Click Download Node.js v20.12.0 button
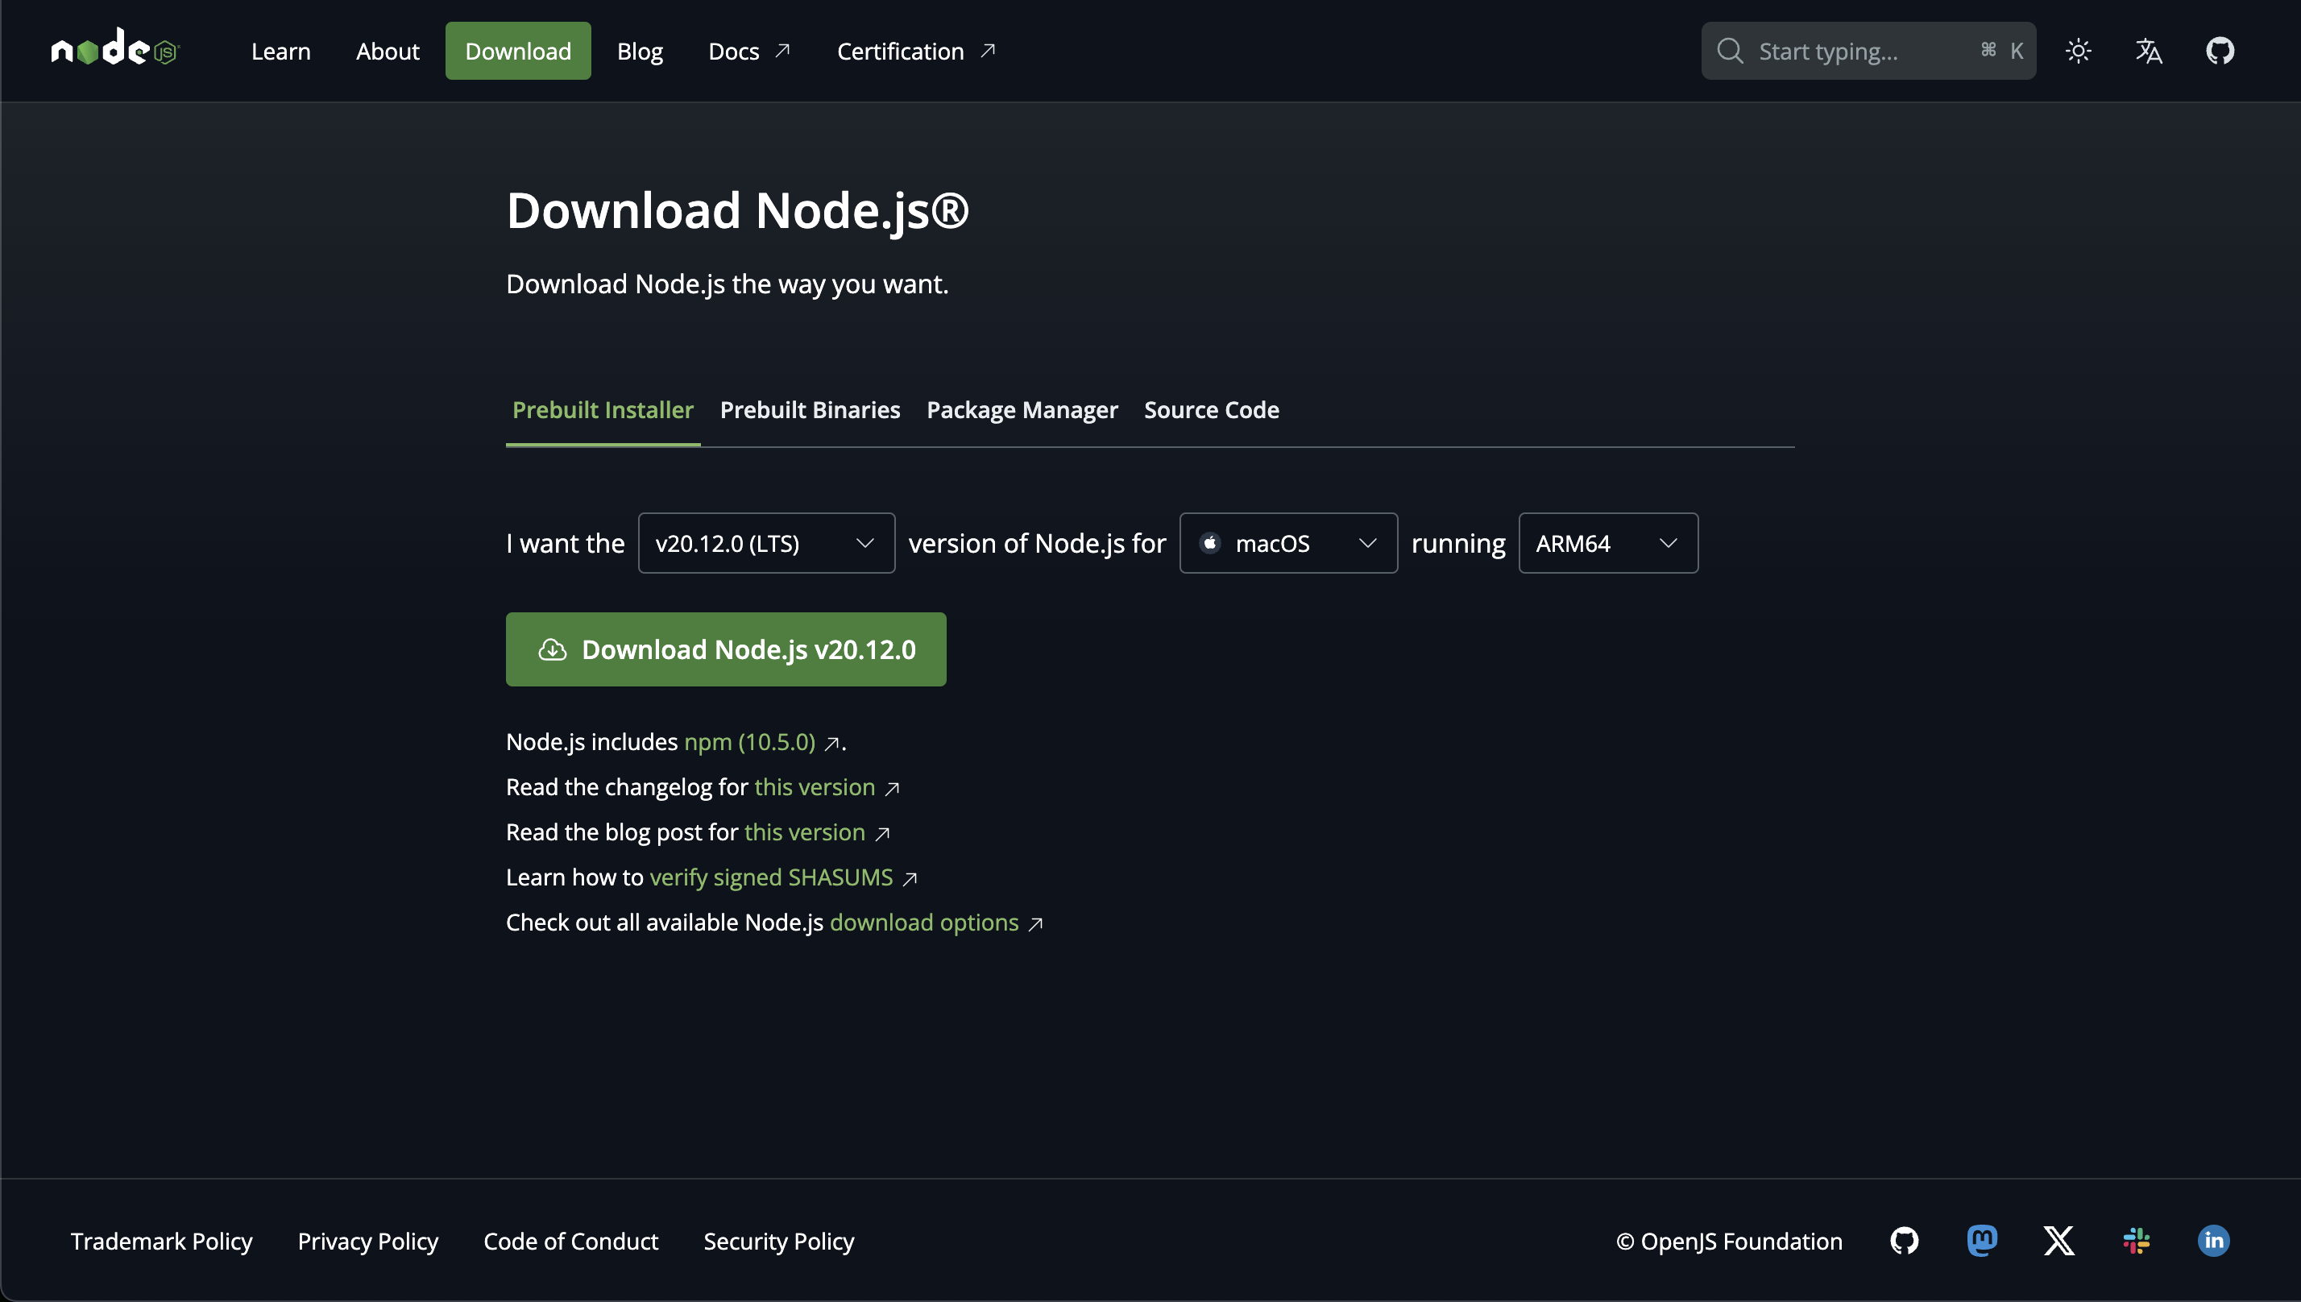The image size is (2301, 1302). click(x=726, y=649)
